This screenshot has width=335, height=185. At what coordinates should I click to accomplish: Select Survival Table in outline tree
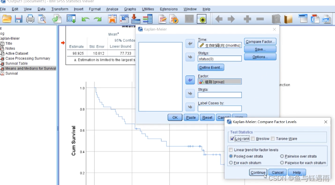tap(16, 63)
